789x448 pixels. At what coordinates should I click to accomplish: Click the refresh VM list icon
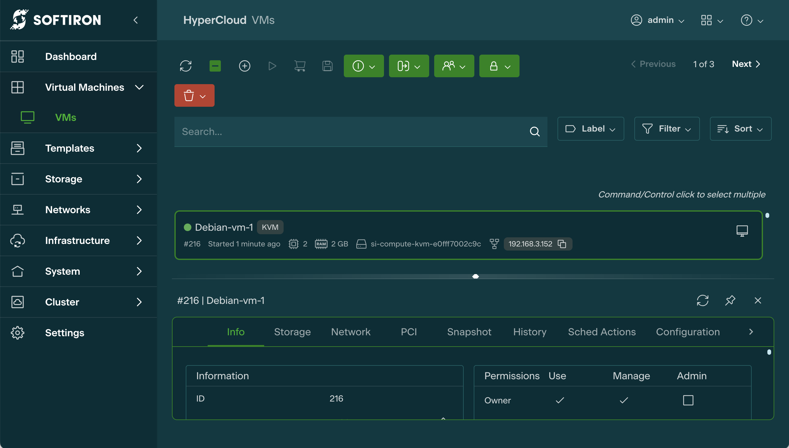point(185,66)
